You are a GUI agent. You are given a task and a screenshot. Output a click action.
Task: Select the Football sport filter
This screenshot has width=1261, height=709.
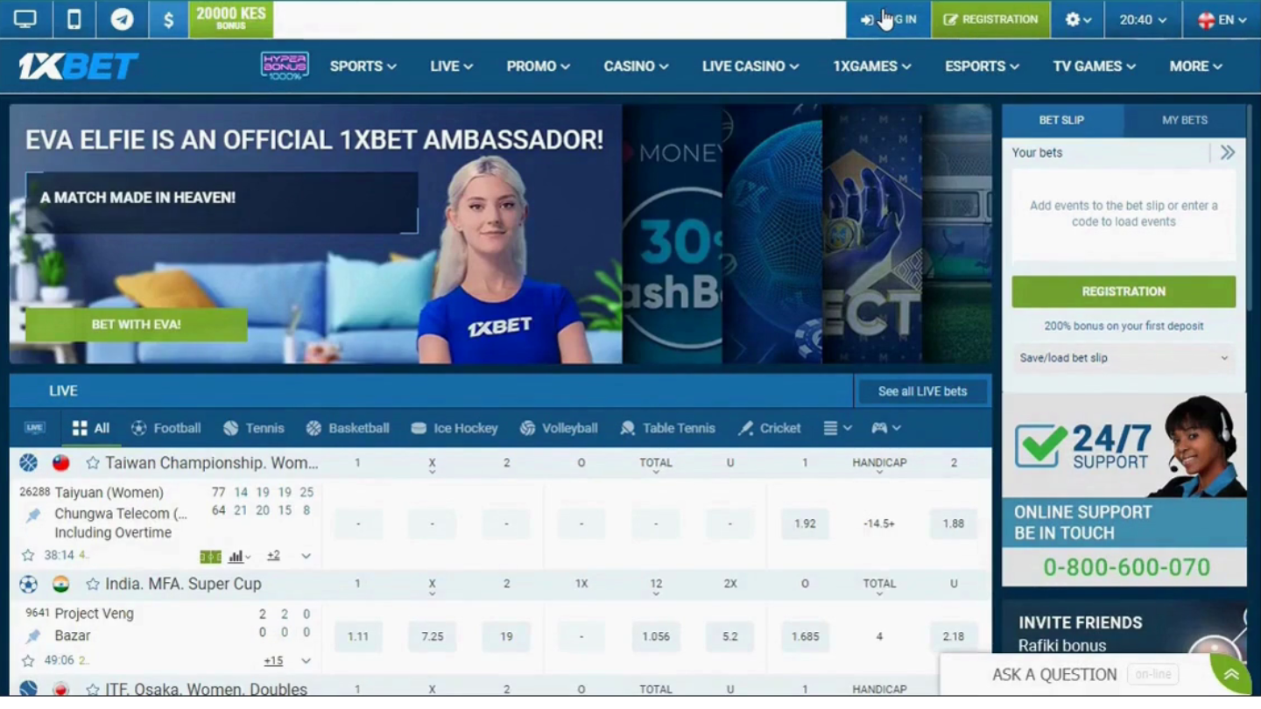click(x=166, y=428)
